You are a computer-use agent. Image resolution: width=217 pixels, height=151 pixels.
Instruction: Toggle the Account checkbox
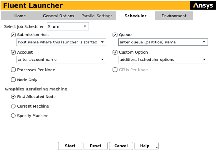pos(13,52)
